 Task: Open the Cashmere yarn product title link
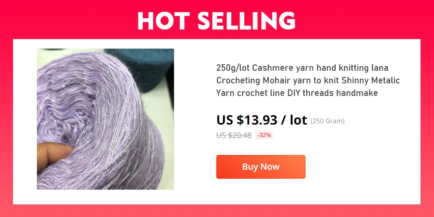(x=308, y=80)
